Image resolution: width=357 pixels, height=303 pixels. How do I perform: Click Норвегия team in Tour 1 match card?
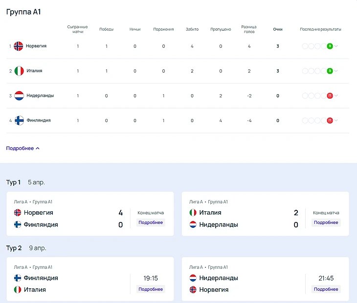(x=38, y=213)
